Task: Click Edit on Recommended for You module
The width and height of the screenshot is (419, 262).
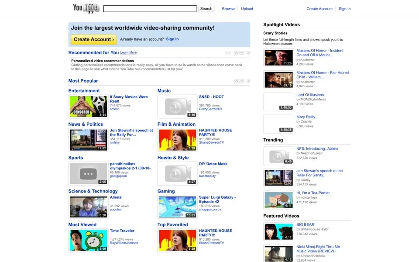Action: click(x=228, y=53)
